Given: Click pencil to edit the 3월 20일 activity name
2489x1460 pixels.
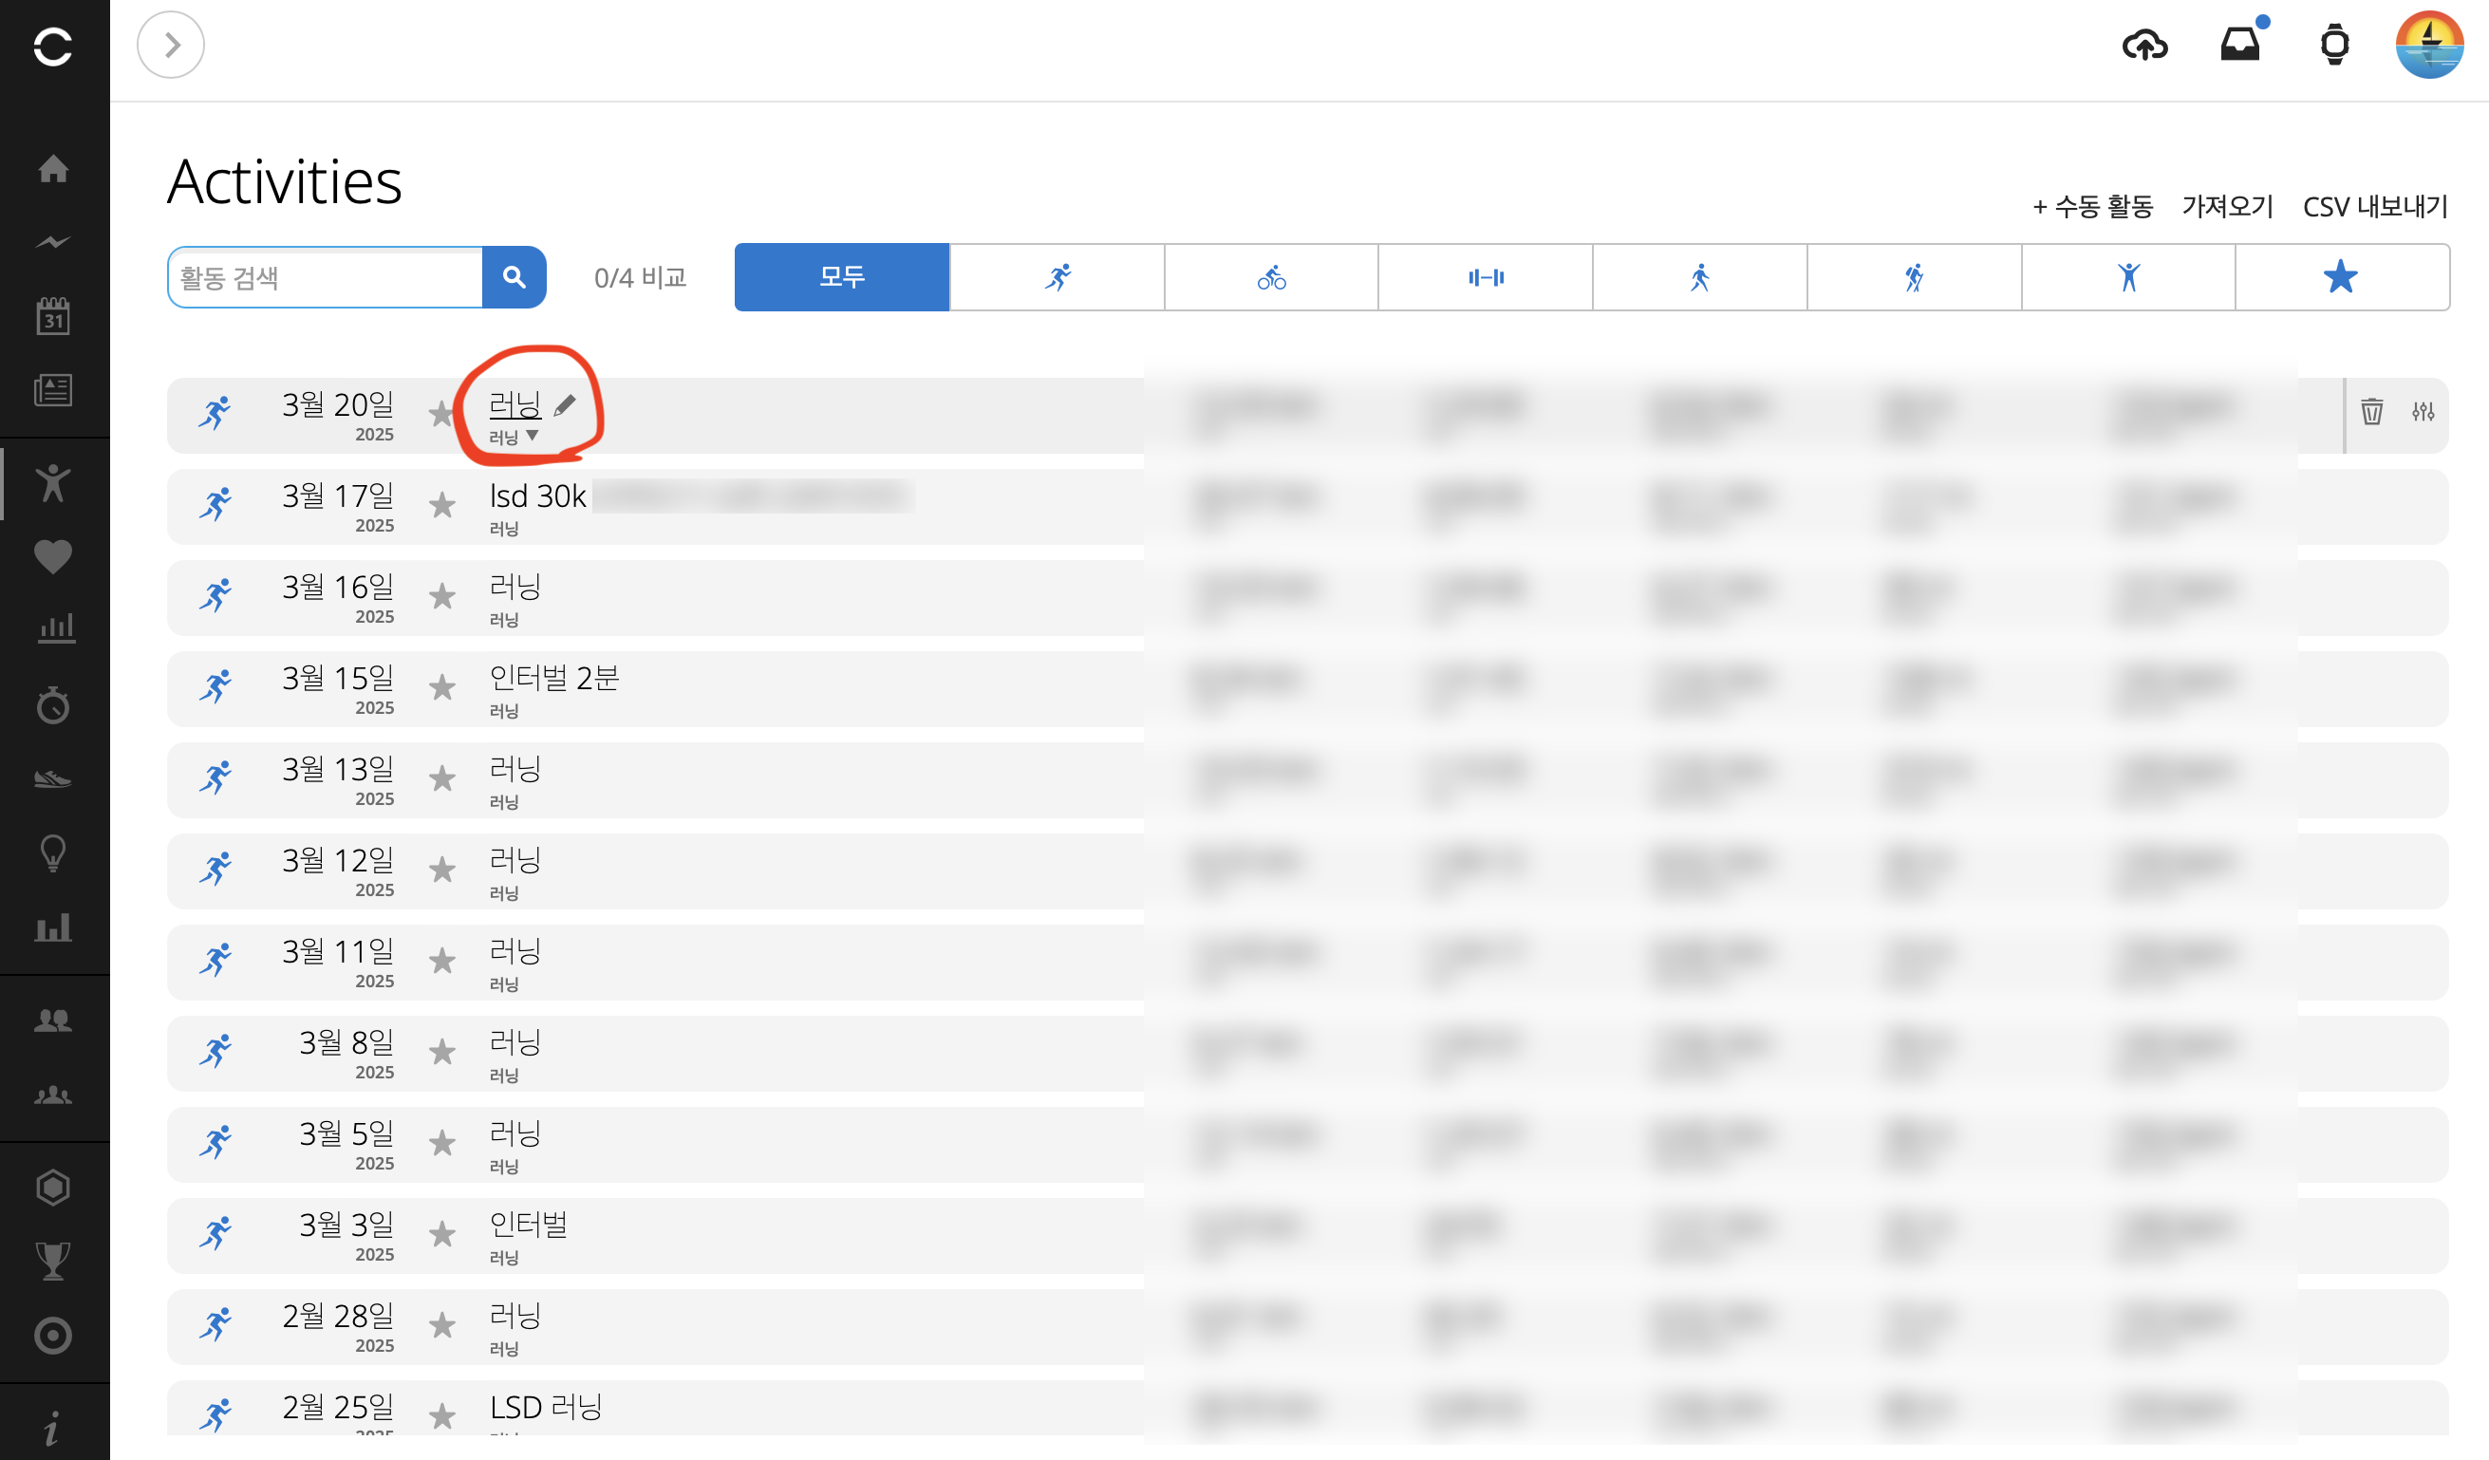Looking at the screenshot, I should coord(565,405).
